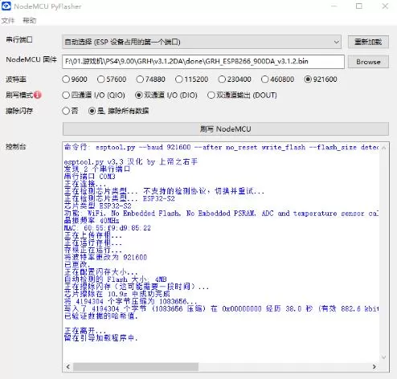Click the 重新加载 reload ports button
The image size is (397, 379).
pos(368,42)
